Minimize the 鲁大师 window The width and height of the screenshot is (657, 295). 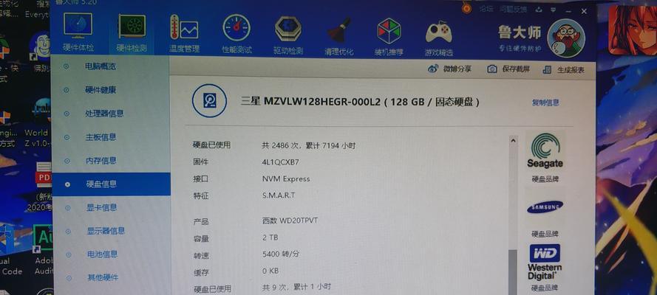coord(568,10)
